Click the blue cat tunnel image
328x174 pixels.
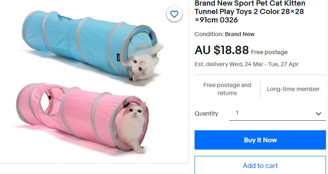(80, 40)
